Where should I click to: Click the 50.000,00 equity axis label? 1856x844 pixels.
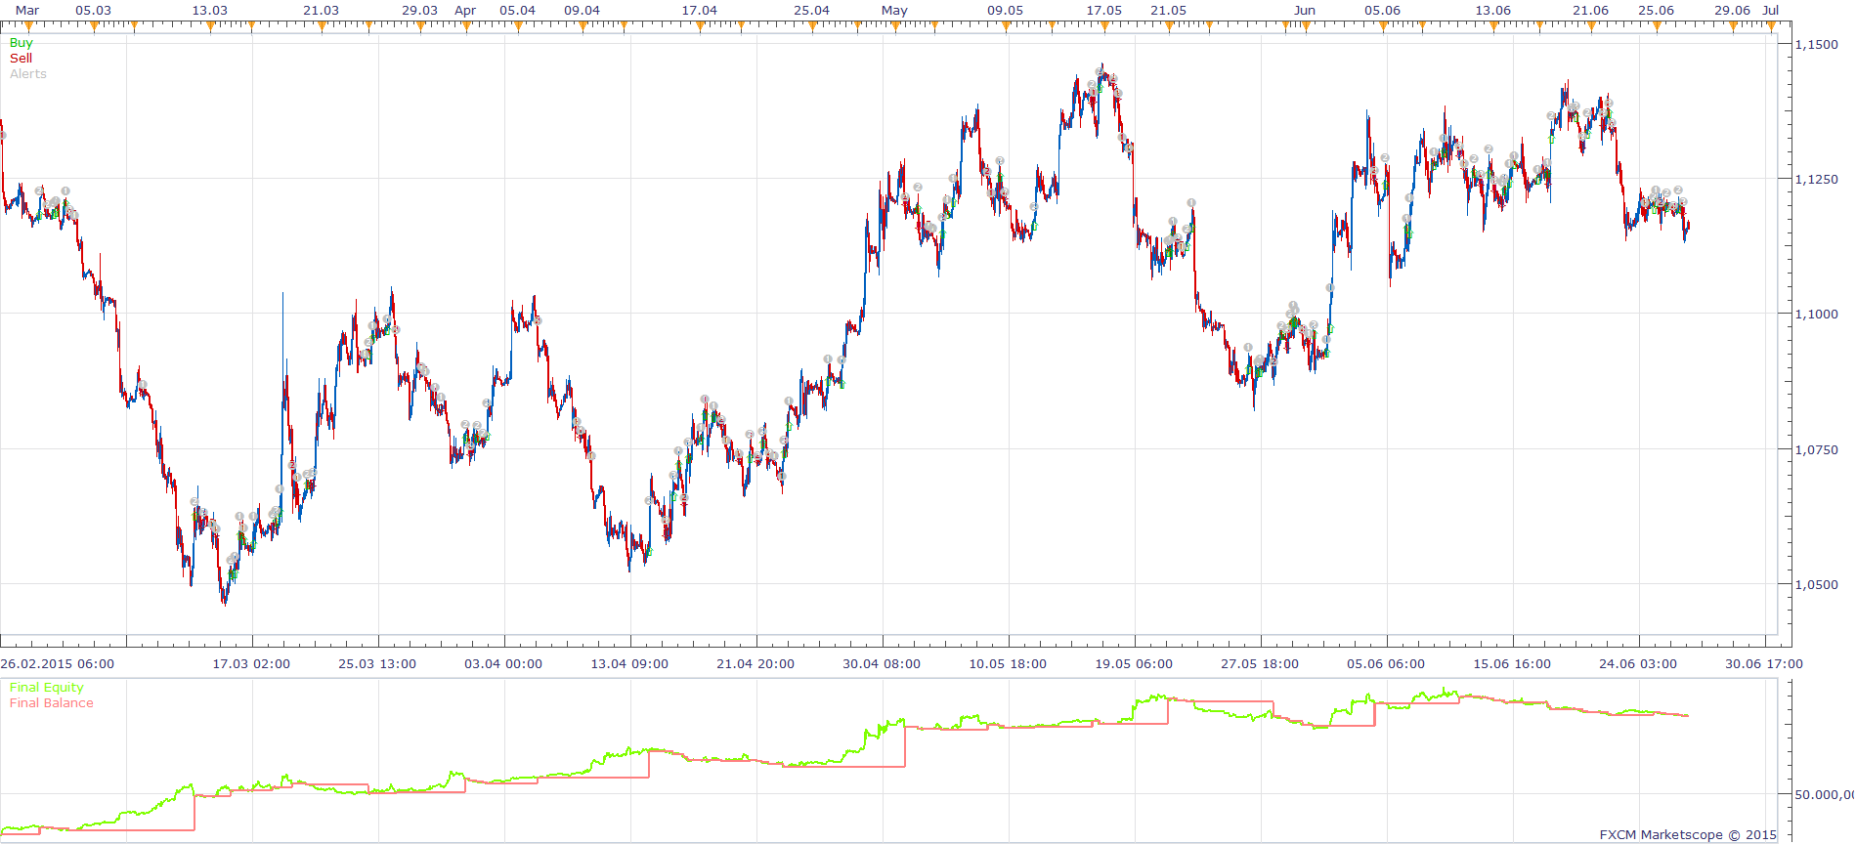(x=1825, y=795)
